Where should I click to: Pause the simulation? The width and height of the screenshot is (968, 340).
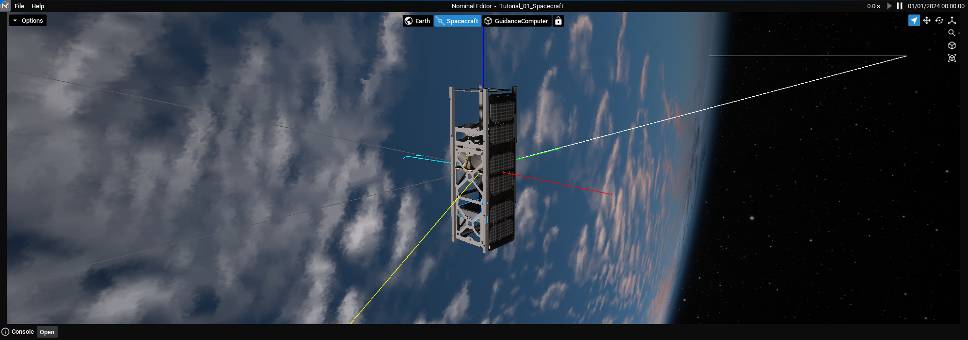point(900,6)
